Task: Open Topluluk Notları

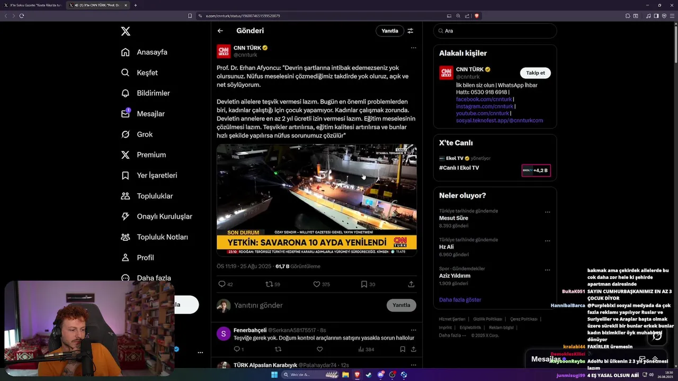Action: [154, 237]
